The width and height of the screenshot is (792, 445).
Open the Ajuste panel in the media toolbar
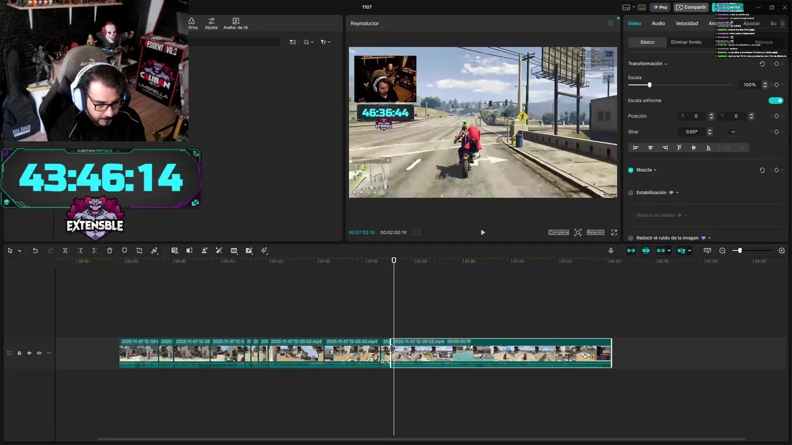(x=212, y=24)
